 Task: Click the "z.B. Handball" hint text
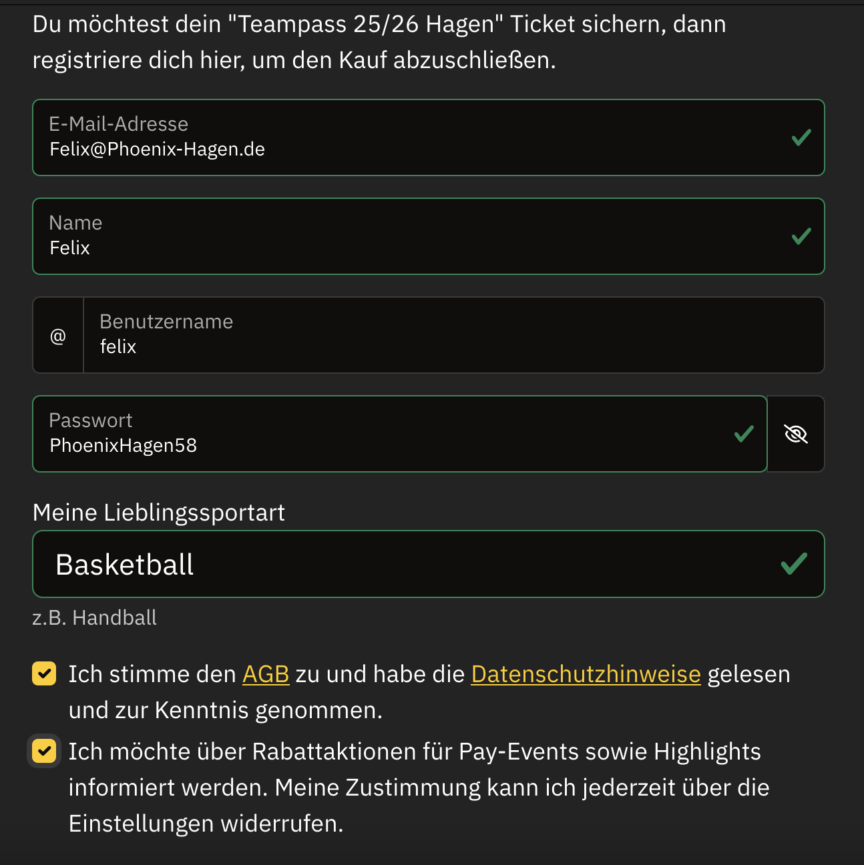95,618
